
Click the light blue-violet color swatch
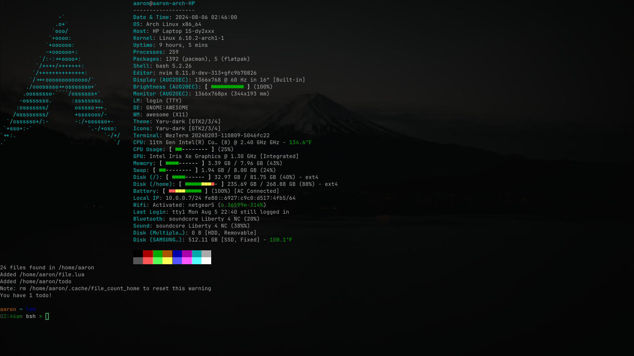pos(177,261)
